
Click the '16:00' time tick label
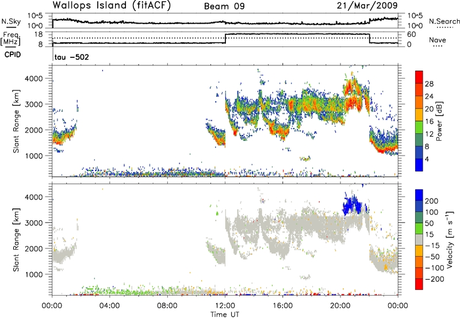point(282,306)
